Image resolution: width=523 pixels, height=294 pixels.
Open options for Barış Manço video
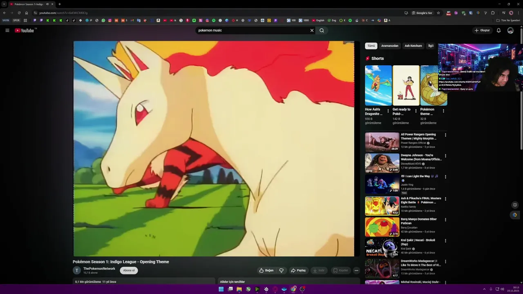445,220
